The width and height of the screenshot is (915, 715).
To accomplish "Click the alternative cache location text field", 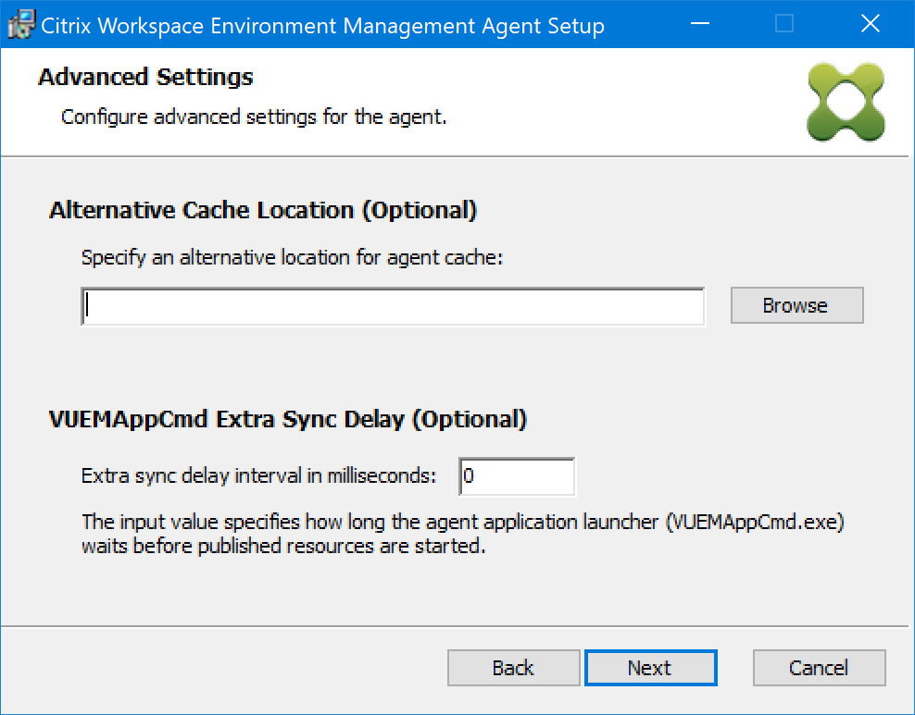I will pyautogui.click(x=393, y=306).
